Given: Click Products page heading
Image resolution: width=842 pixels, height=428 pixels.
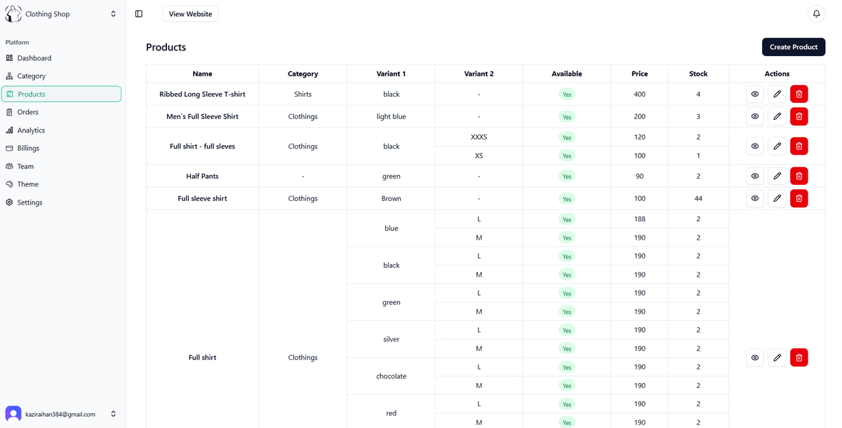Looking at the screenshot, I should pos(166,47).
